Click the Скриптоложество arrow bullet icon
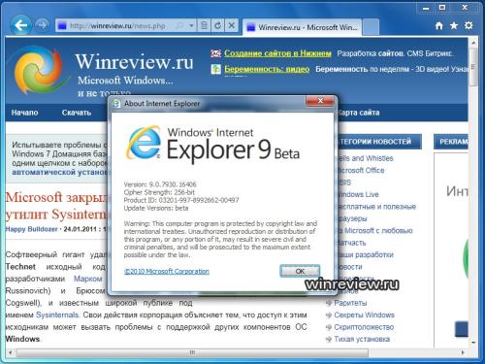This screenshot has height=364, width=485. (329, 327)
